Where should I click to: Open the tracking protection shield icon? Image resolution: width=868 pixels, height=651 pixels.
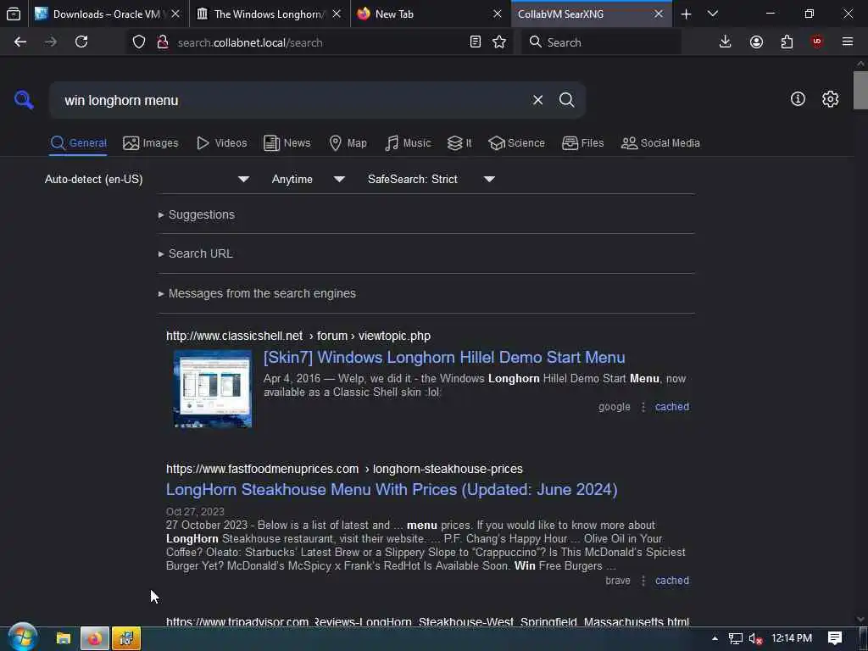[139, 42]
